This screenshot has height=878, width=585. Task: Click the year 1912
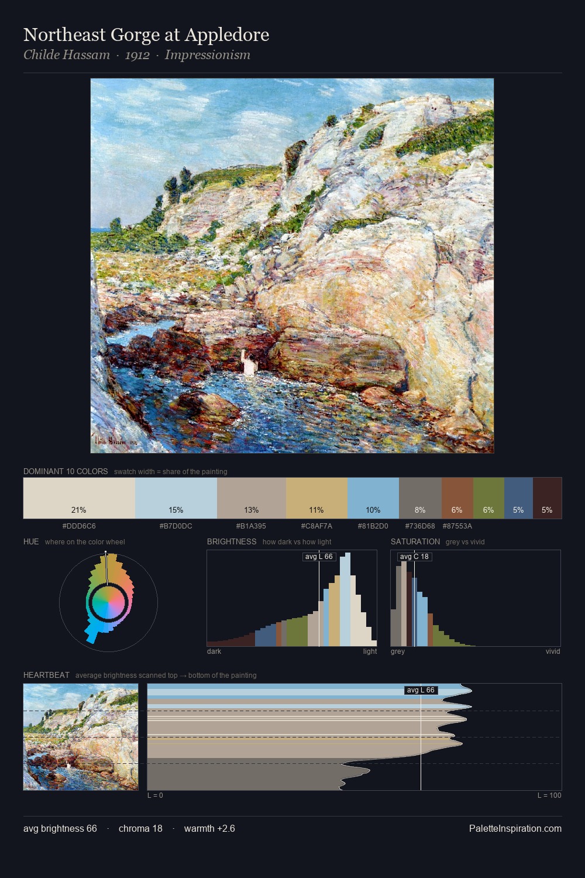click(x=137, y=55)
